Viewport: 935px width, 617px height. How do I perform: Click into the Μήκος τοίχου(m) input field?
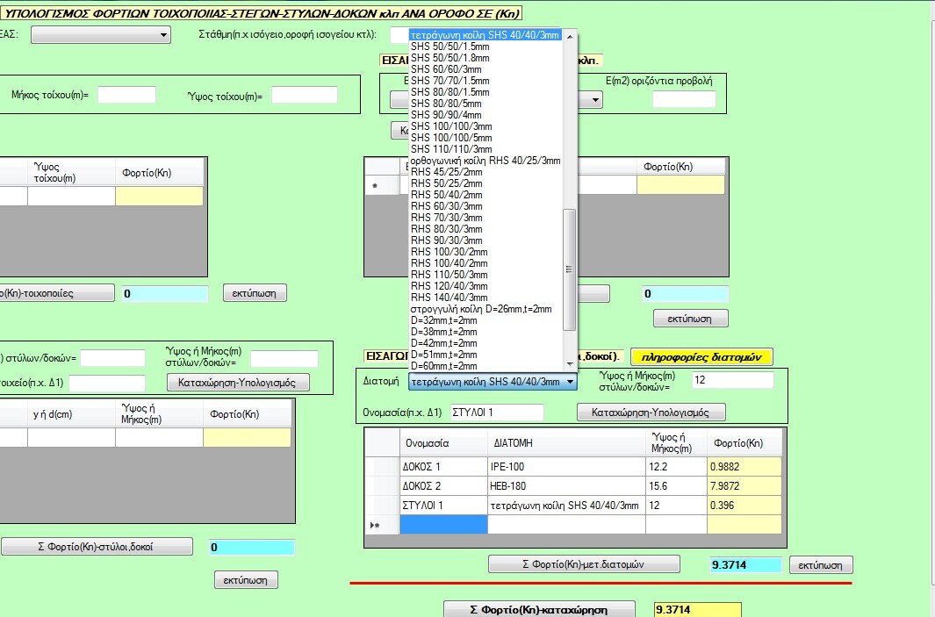coord(126,95)
